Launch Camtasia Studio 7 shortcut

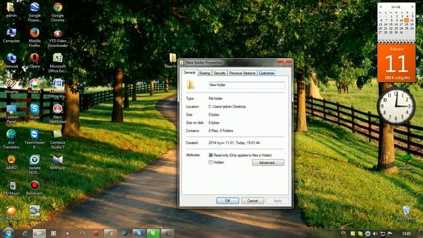pos(58,139)
